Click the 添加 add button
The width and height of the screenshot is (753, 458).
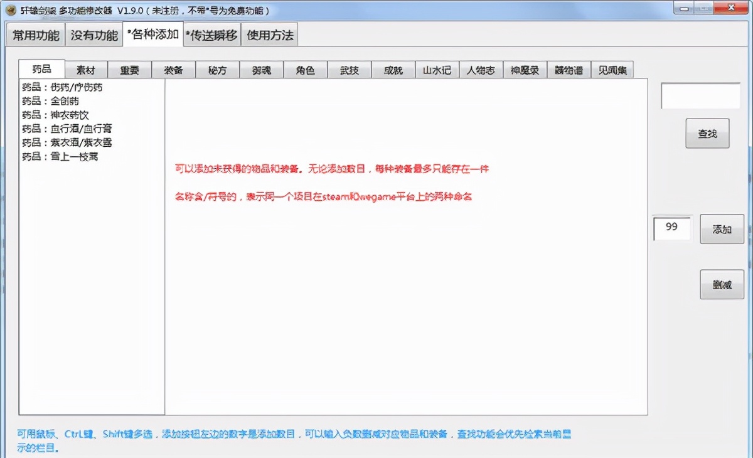[721, 229]
